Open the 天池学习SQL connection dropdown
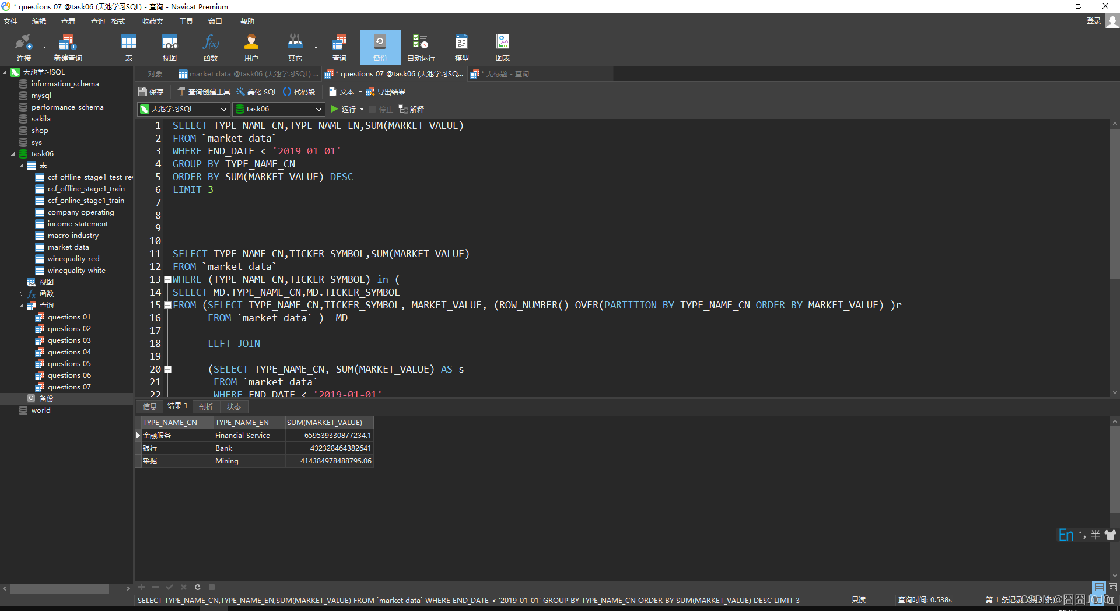Screen dimensions: 1120x611 click(x=183, y=109)
